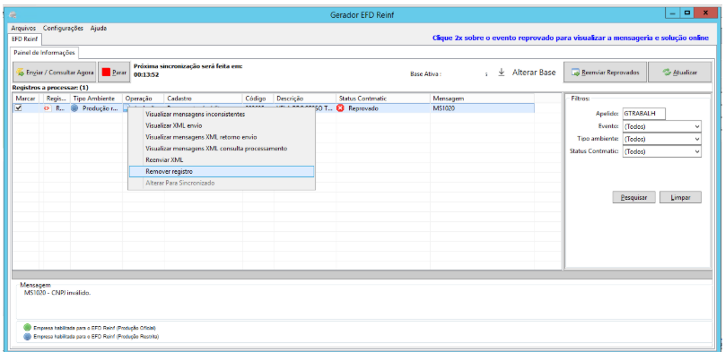Click the red registro icon in row
Viewport: 725px width, 352px height.
pyautogui.click(x=48, y=108)
